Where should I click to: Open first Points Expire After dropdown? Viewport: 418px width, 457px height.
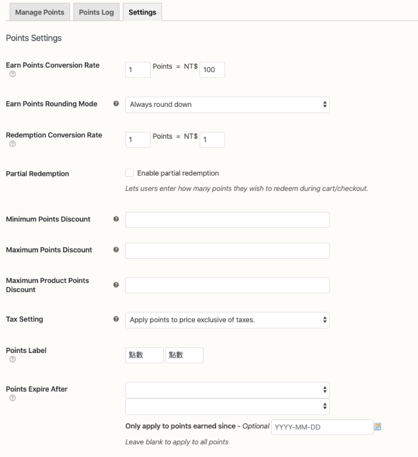tap(227, 390)
